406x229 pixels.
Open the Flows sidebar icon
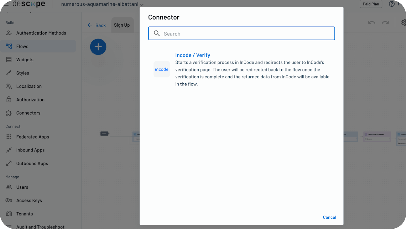(x=9, y=46)
